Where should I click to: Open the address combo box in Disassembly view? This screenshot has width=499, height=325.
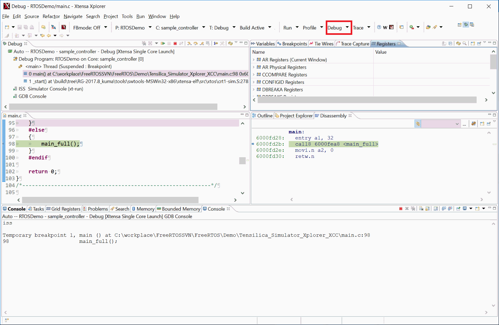[441, 124]
